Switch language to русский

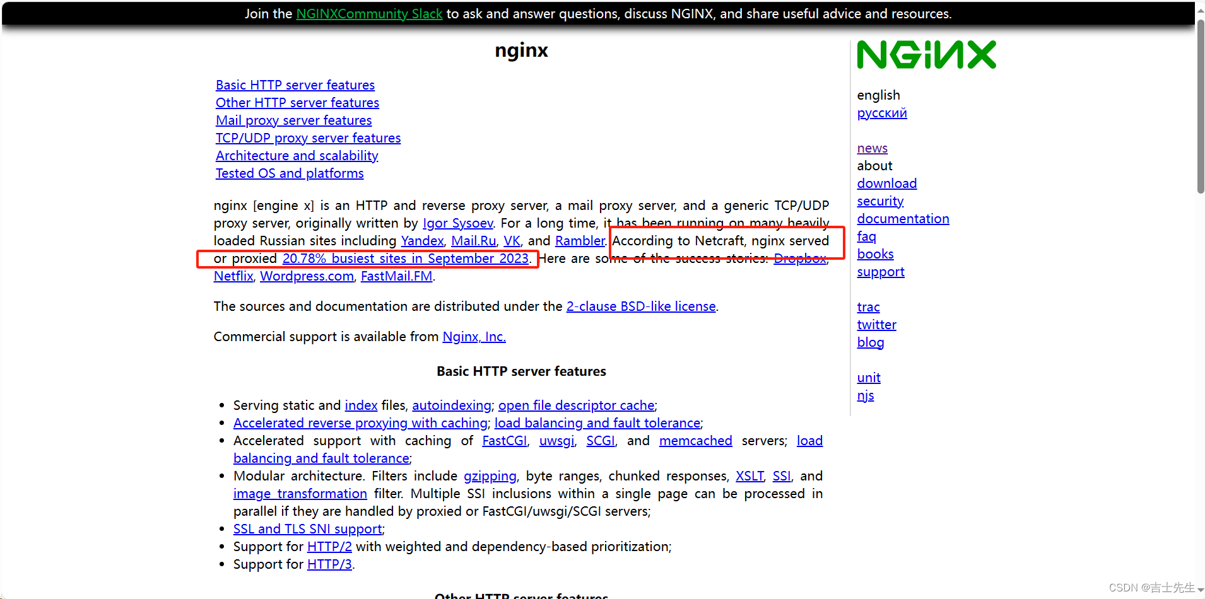[882, 113]
